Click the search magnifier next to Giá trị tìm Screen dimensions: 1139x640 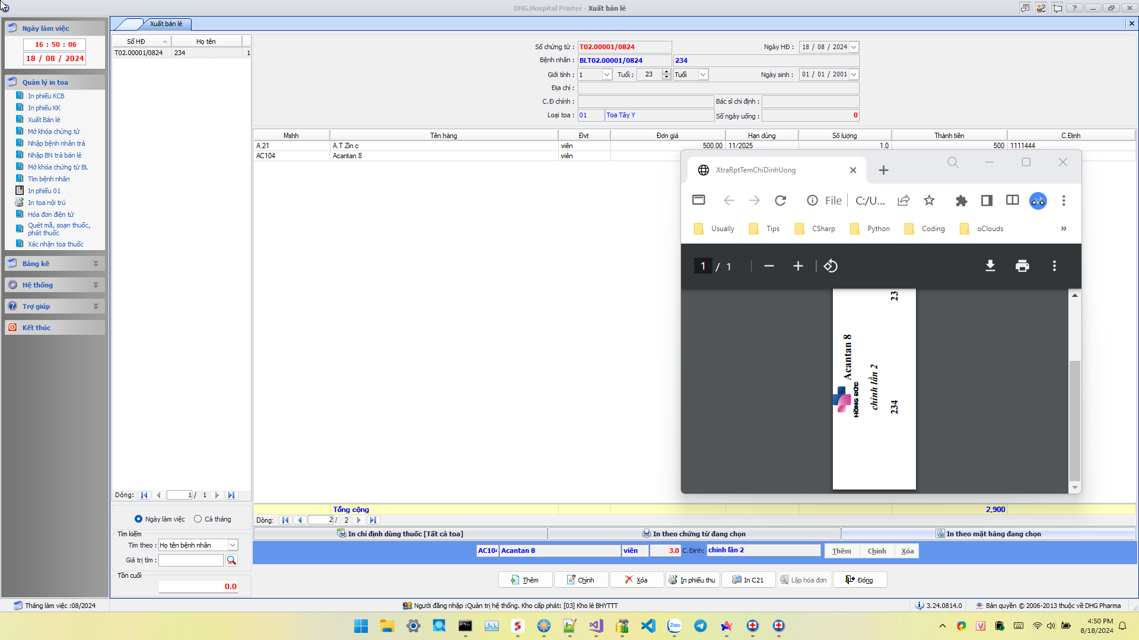click(231, 560)
